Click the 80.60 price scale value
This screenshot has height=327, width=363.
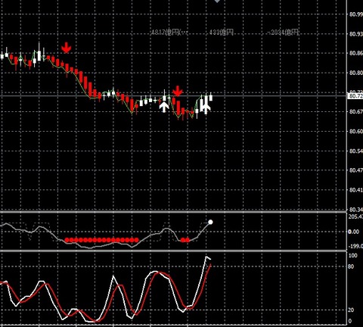point(356,131)
